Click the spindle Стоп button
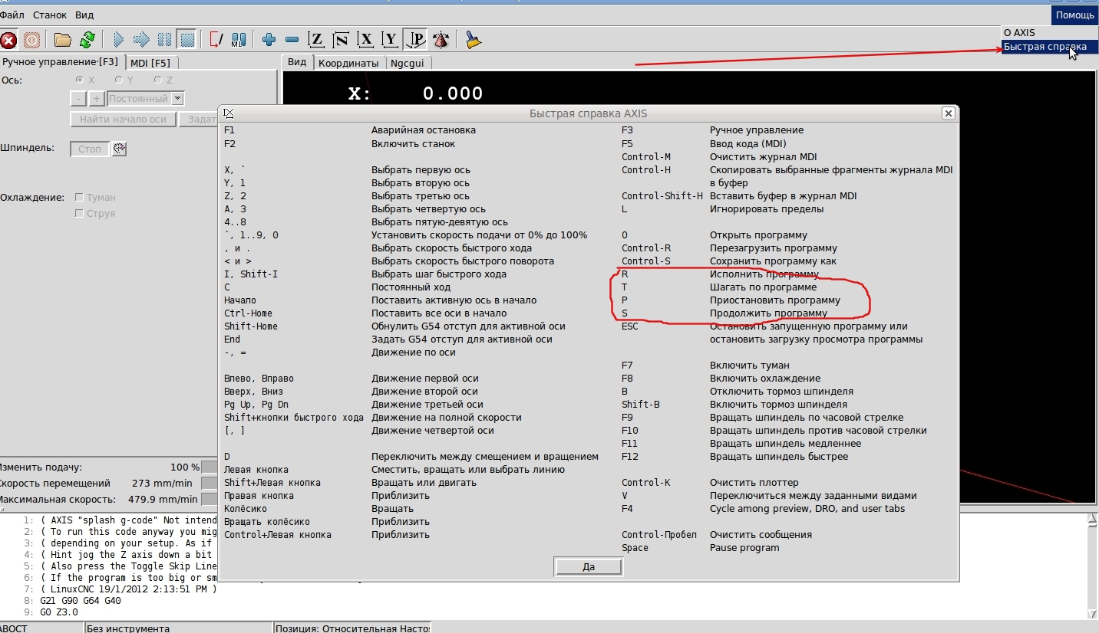Image resolution: width=1099 pixels, height=633 pixels. pyautogui.click(x=90, y=149)
